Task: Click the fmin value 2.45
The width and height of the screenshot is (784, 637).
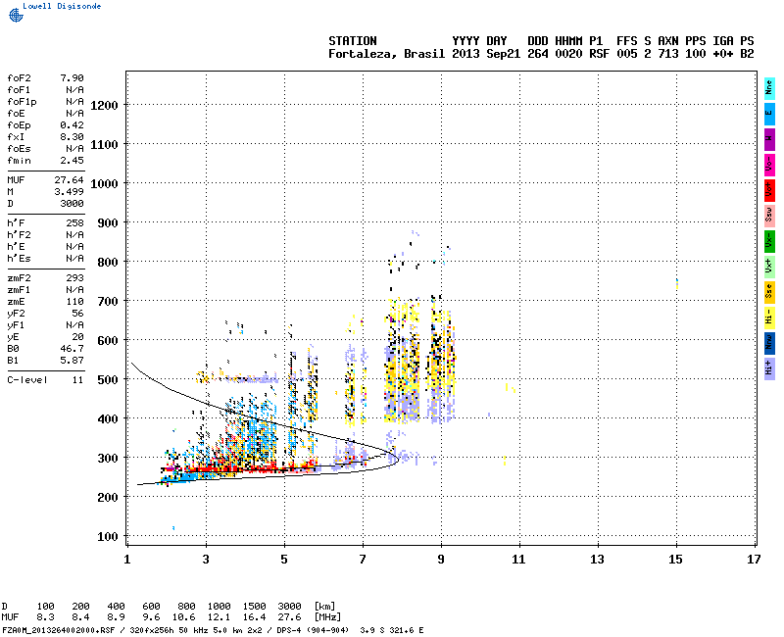Action: 72,161
